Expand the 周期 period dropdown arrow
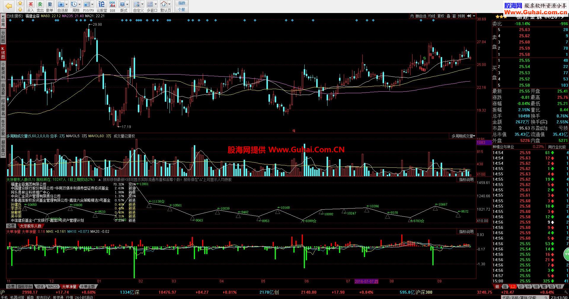The height and width of the screenshot is (299, 569). pos(79,4)
